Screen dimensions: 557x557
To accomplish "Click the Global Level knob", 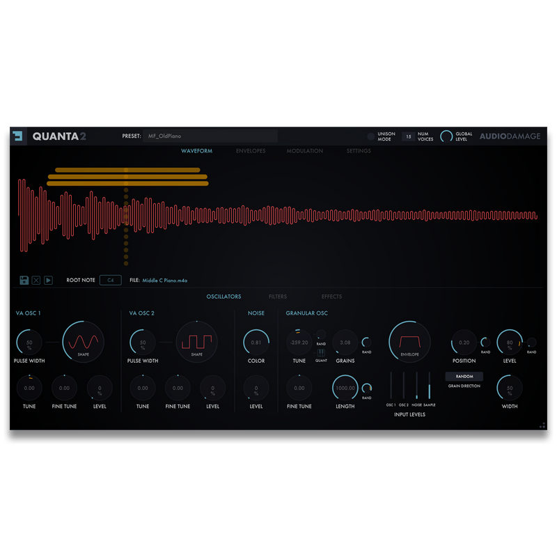I will click(446, 136).
